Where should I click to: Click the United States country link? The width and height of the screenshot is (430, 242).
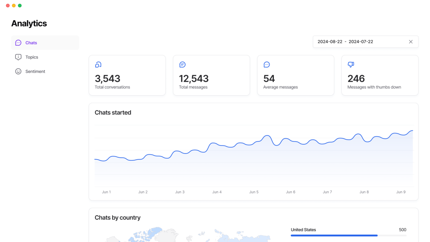pos(304,230)
